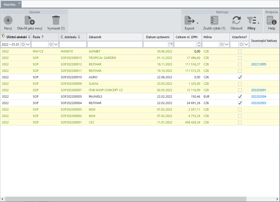The image size is (280, 202).
Task: Select document number SOF202200001
Action: (x=71, y=122)
